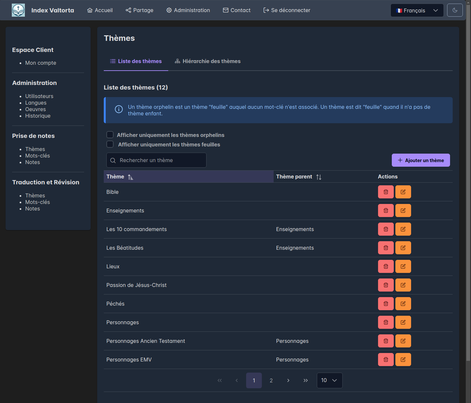Switch to Hiérarchie des thèmes tab
This screenshot has width=471, height=403.
click(208, 61)
